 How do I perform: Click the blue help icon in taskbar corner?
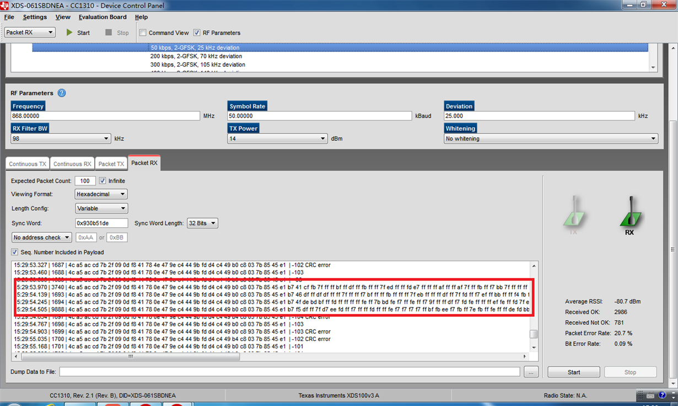coord(663,396)
